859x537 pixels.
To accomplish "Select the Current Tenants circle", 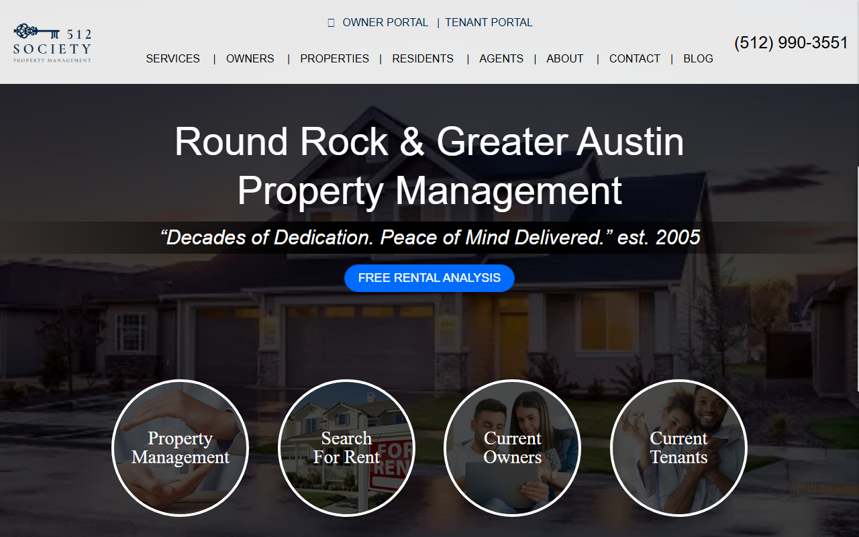I will tap(678, 448).
